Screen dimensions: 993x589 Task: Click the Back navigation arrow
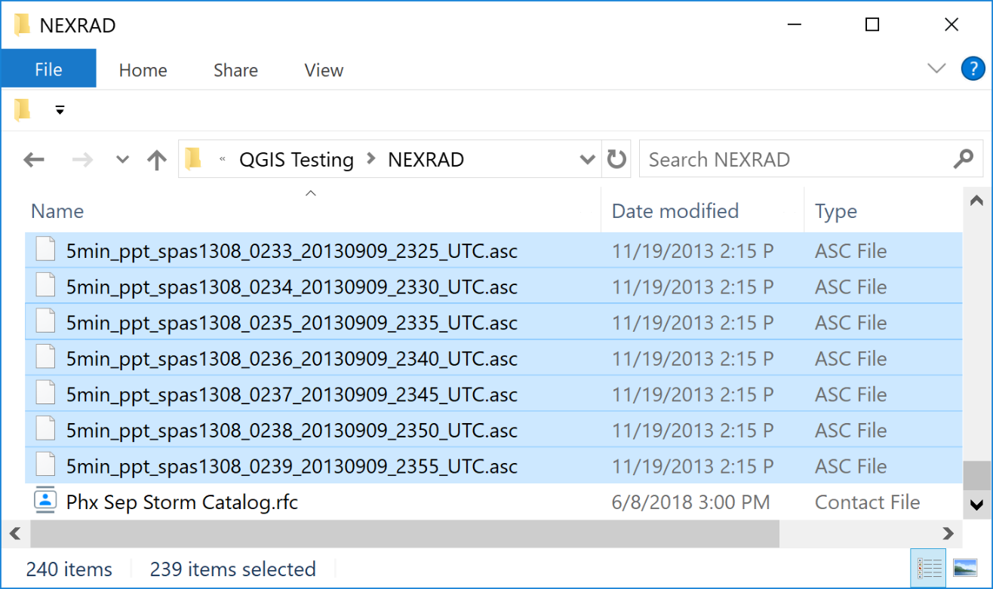[34, 160]
